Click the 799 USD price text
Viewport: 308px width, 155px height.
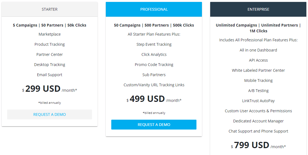coord(252,145)
